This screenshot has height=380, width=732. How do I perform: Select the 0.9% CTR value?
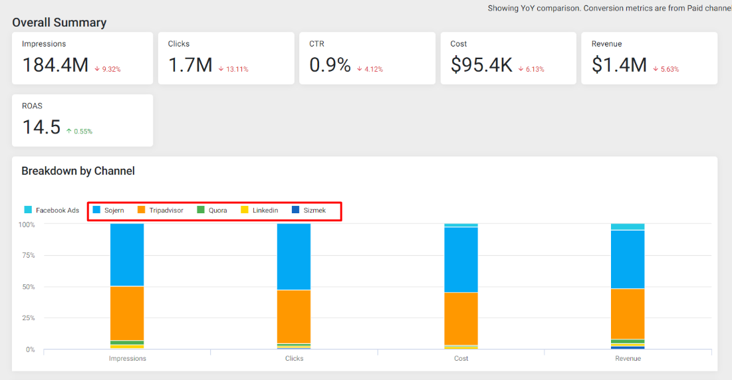(x=330, y=65)
